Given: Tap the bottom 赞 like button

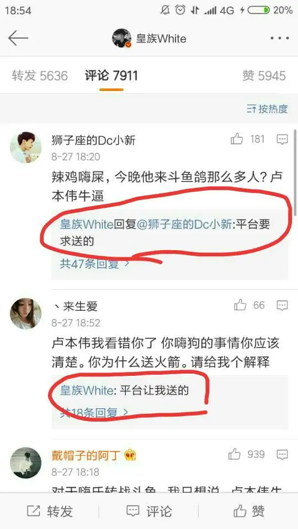Looking at the screenshot, I should pos(249,511).
